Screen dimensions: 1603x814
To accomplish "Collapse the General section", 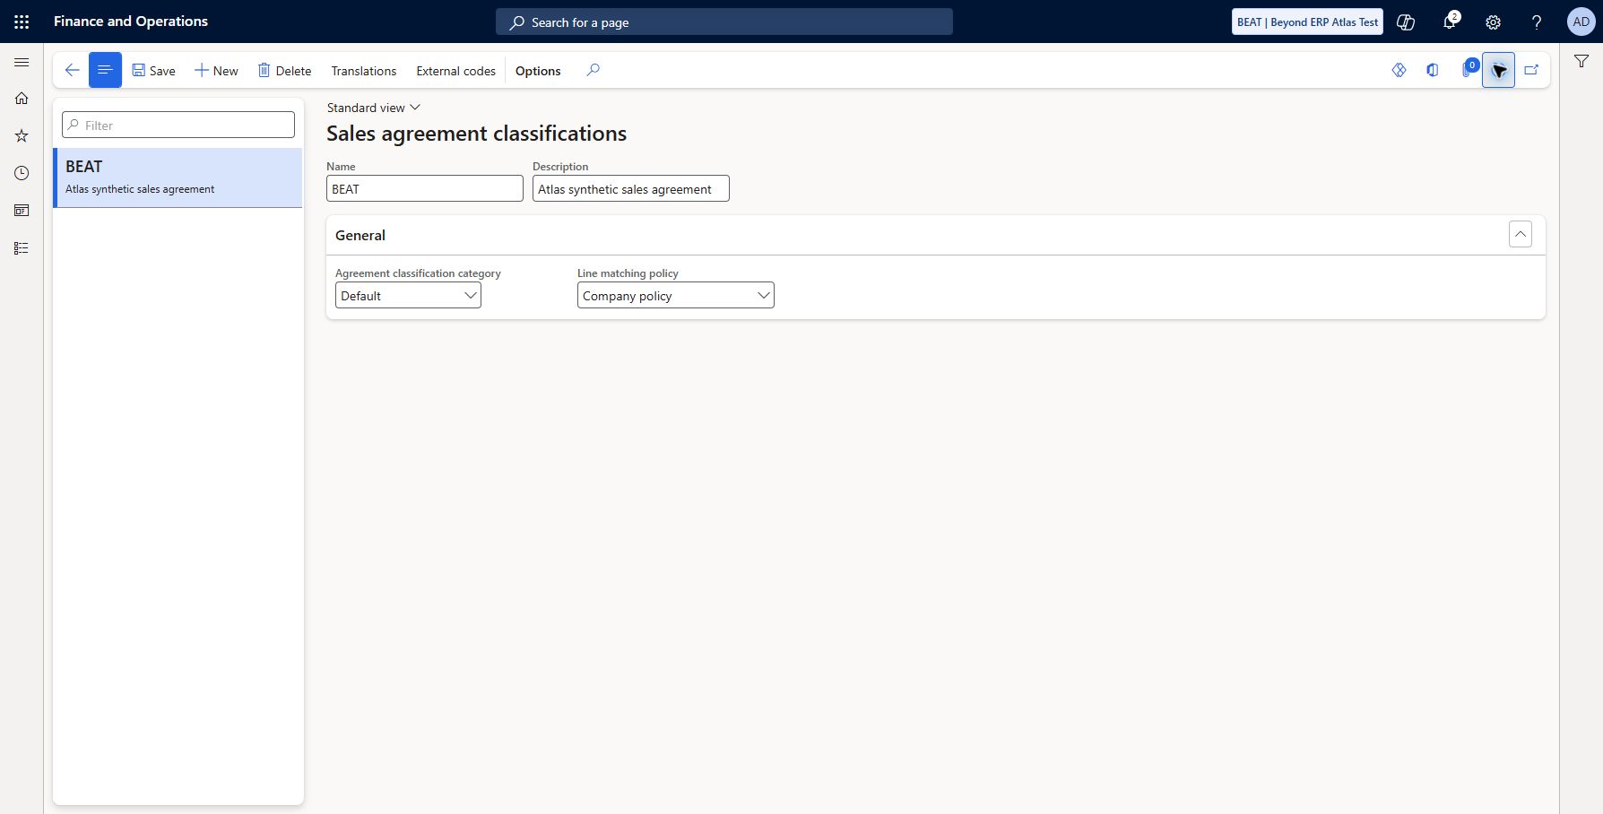I will coord(1520,234).
